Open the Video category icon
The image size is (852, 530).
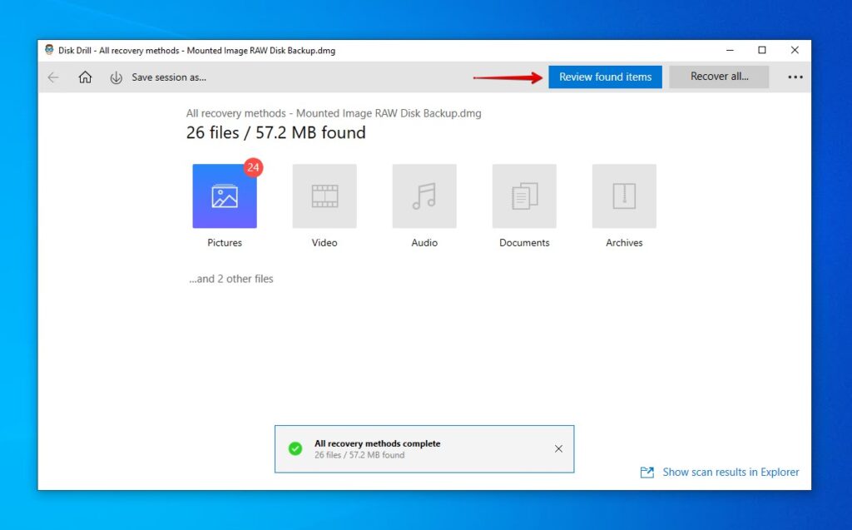click(x=324, y=196)
